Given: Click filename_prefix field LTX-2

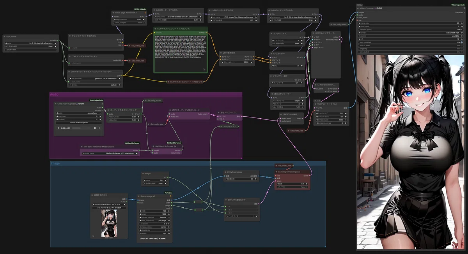Looking at the screenshot, I should point(411,30).
